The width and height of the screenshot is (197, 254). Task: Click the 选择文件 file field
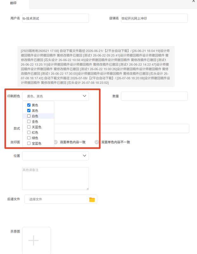[61, 199]
